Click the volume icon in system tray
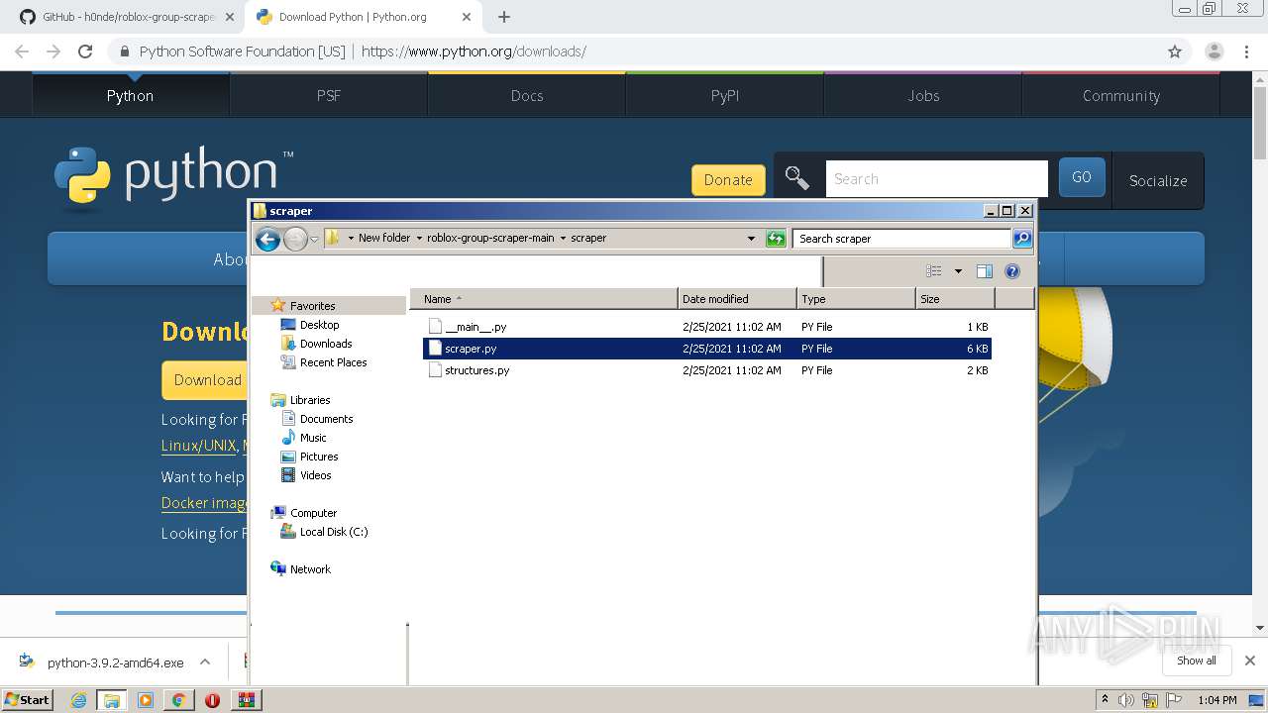1268x713 pixels. coord(1126,700)
